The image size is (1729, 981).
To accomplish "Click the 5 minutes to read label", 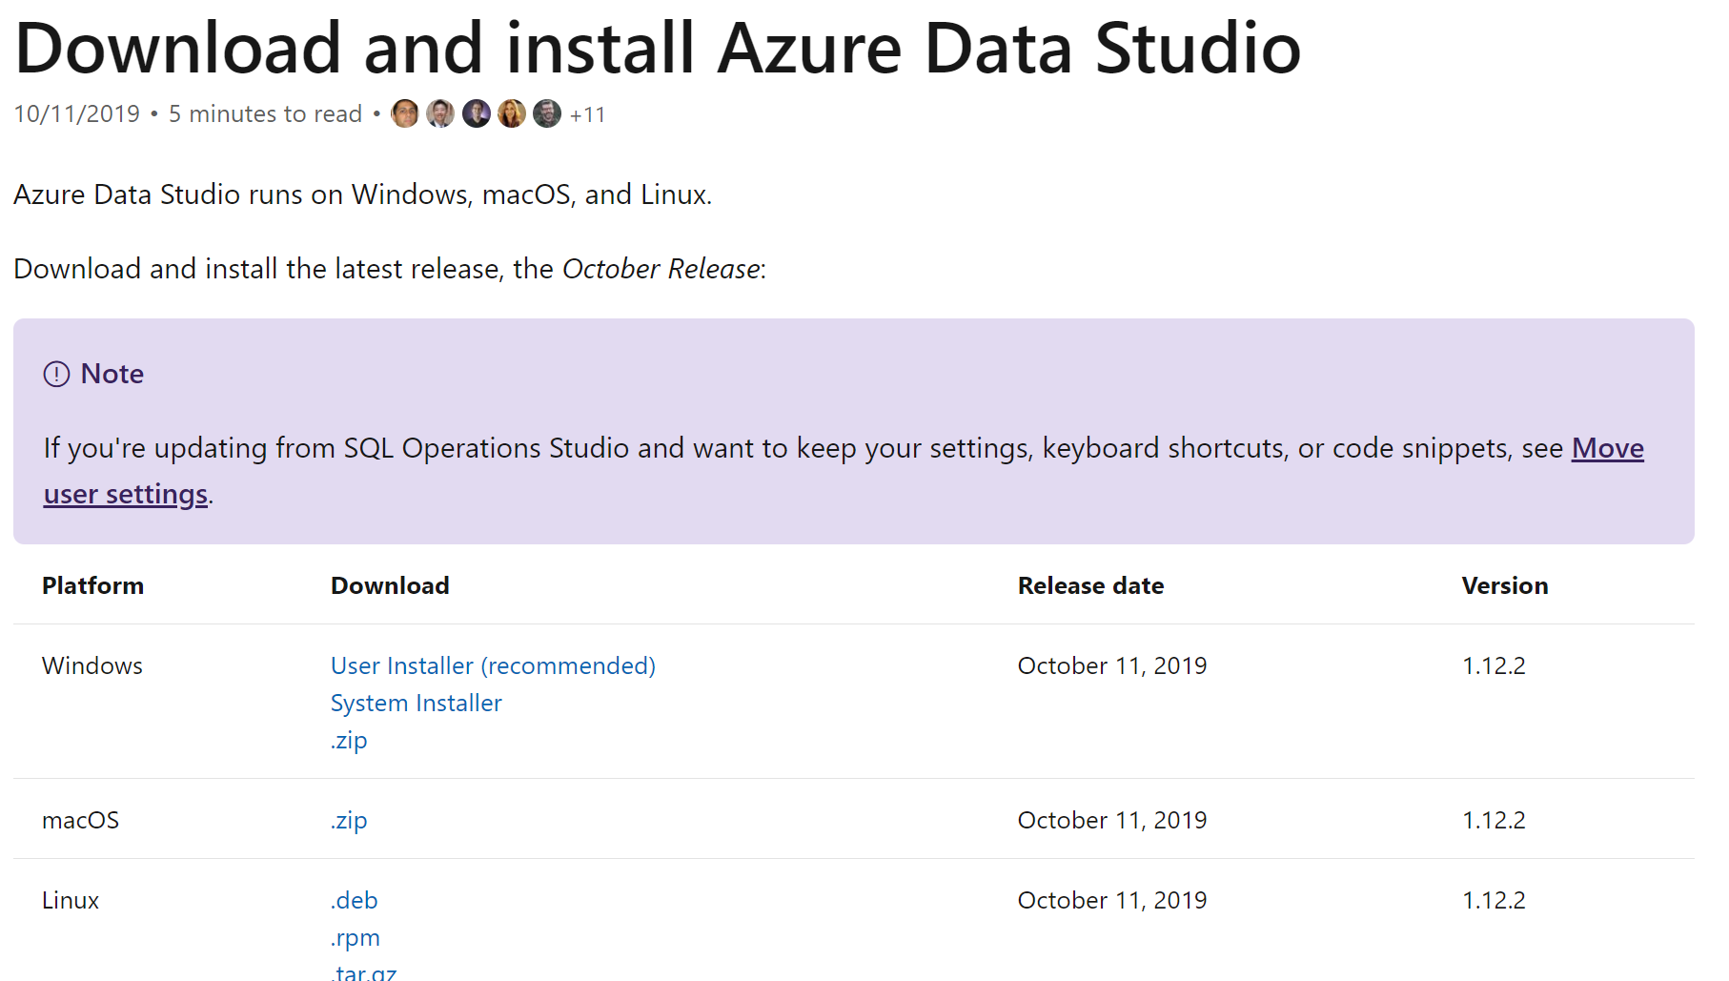I will [265, 113].
